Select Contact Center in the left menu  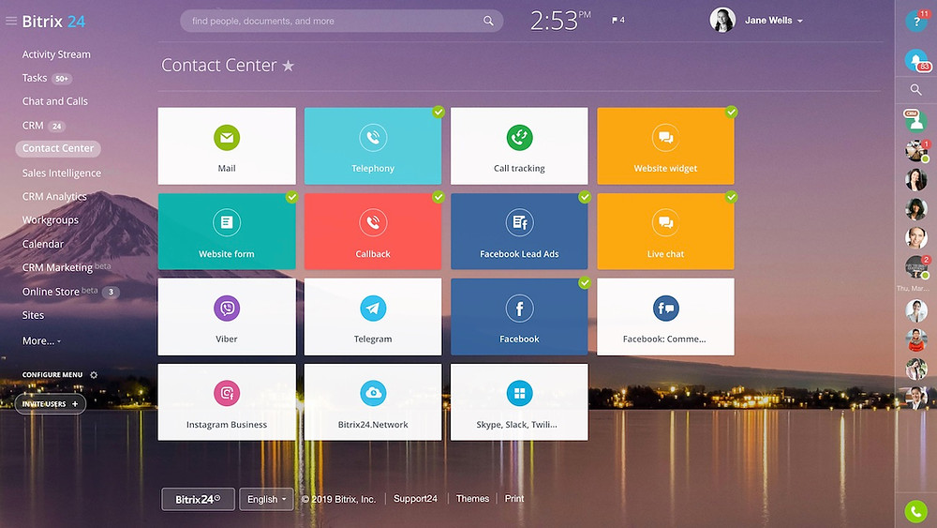(58, 148)
